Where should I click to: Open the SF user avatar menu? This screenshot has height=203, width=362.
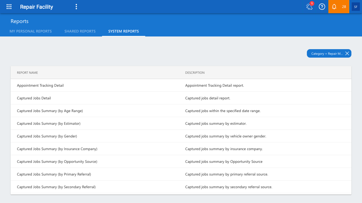(356, 7)
